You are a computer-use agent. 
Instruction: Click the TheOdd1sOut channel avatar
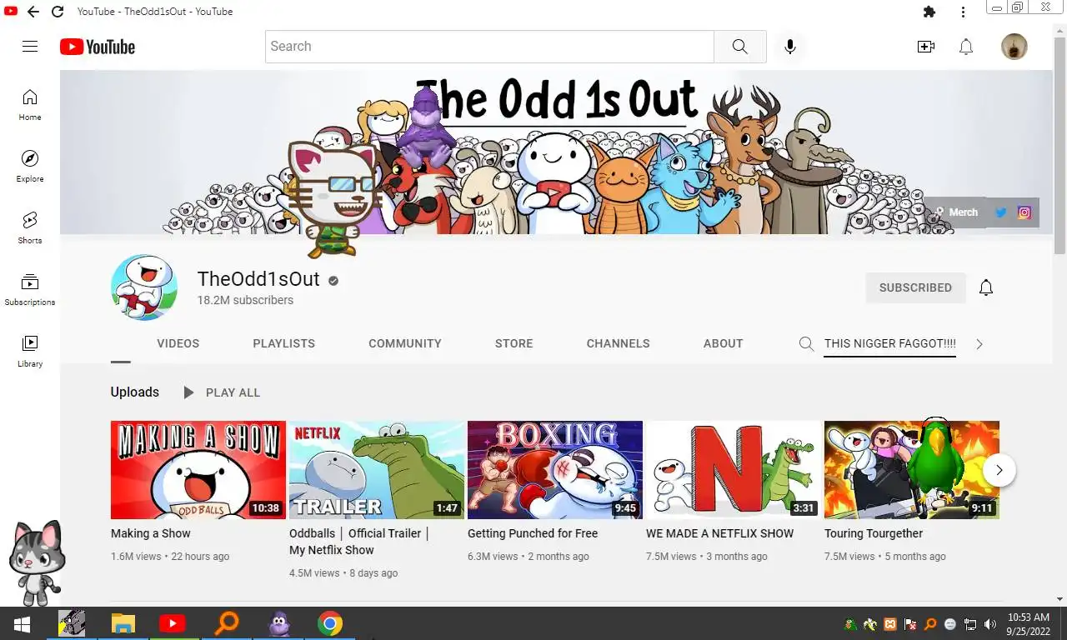point(144,287)
